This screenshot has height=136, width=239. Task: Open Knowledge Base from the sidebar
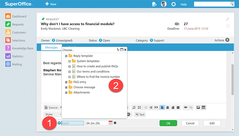coord(8,48)
